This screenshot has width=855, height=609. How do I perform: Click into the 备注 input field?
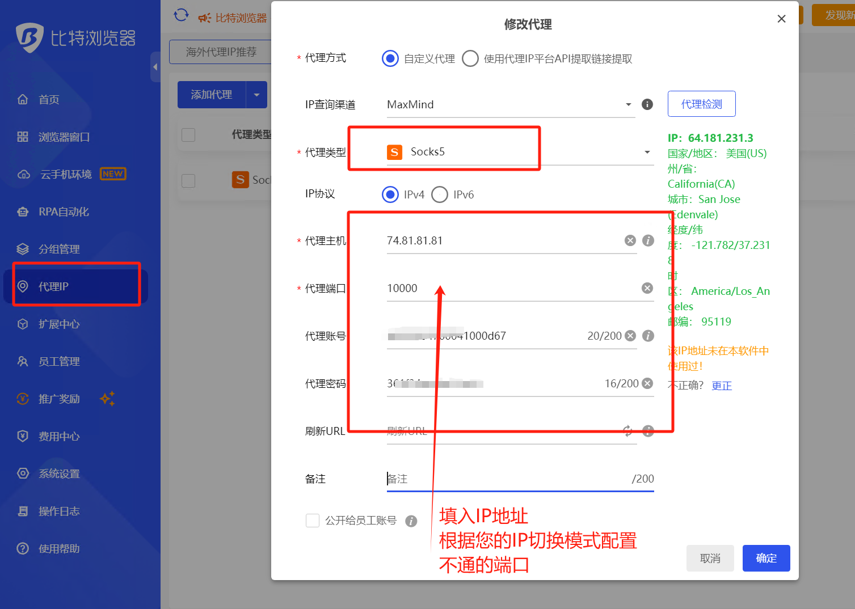click(x=508, y=479)
